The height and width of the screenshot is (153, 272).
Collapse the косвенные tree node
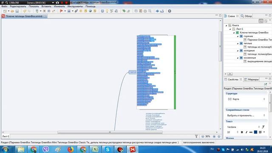pos(238,58)
